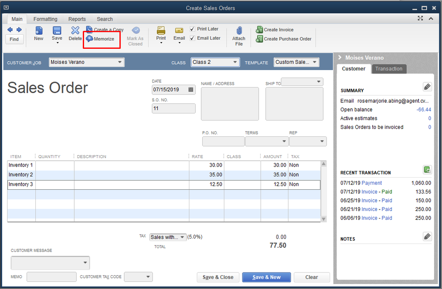The image size is (442, 289).
Task: Go to previous sales order arrow
Action: click(x=10, y=30)
